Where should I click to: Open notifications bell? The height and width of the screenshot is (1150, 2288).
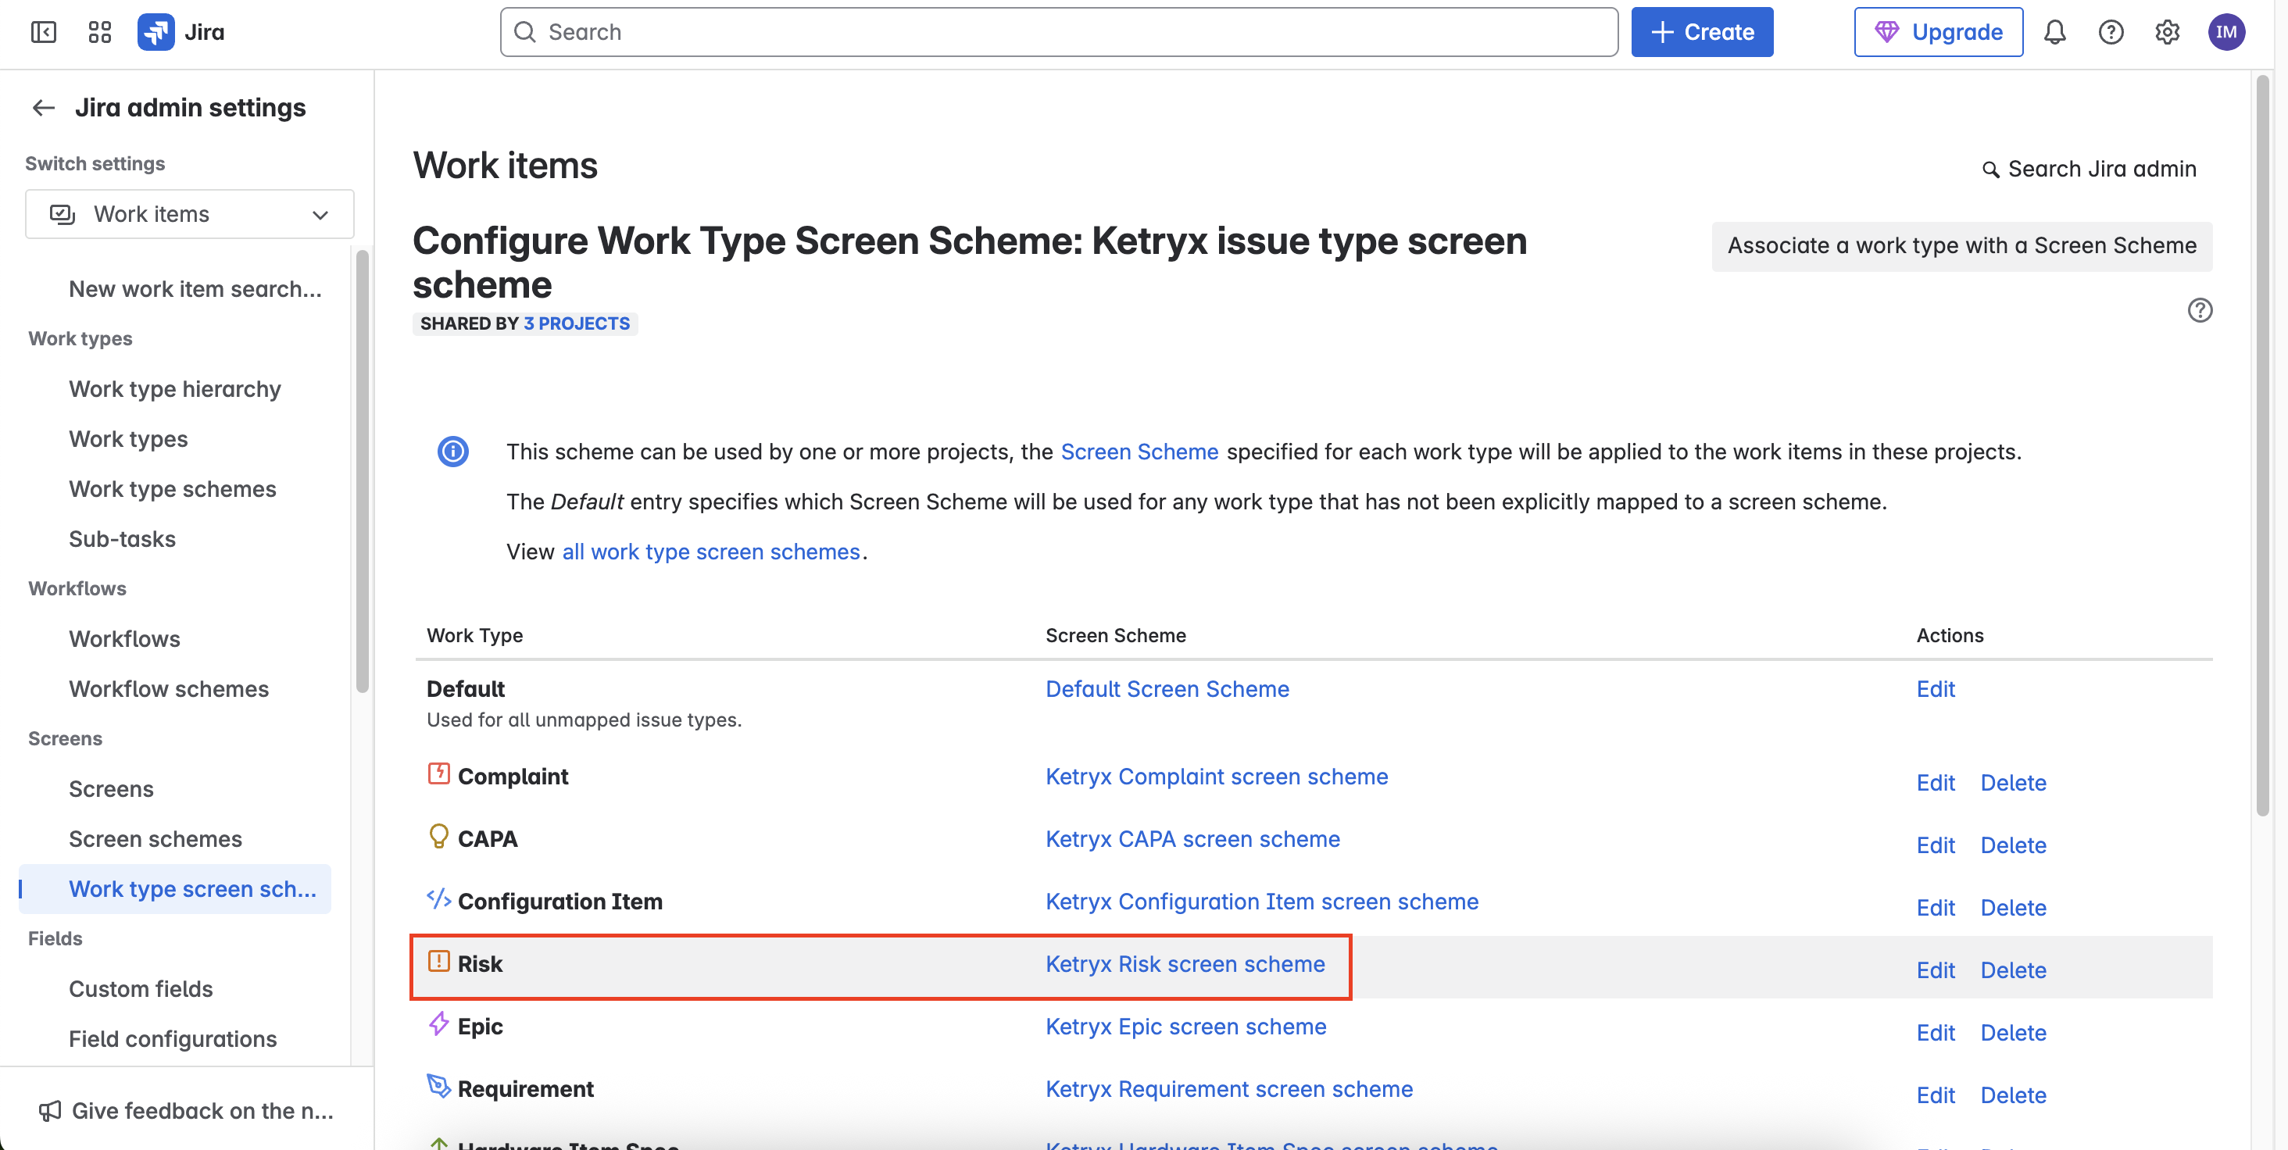coord(2054,32)
